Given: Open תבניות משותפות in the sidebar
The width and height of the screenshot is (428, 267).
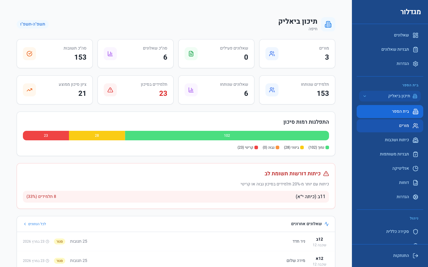Looking at the screenshot, I should (390, 154).
